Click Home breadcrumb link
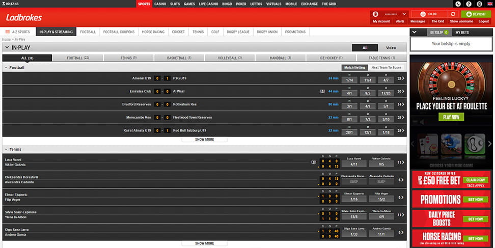The height and width of the screenshot is (248, 495). 6,39
